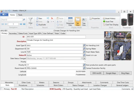Viewport: 134px width, 100px height.
Task: Duplicate the current record
Action: click(x=41, y=25)
